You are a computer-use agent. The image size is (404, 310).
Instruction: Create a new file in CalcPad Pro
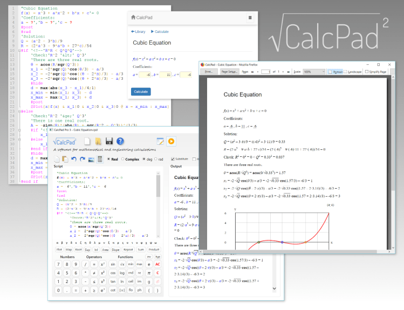(x=87, y=141)
